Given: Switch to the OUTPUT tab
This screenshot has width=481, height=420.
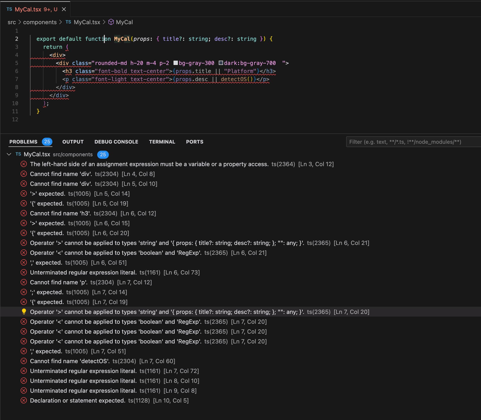Looking at the screenshot, I should [73, 142].
